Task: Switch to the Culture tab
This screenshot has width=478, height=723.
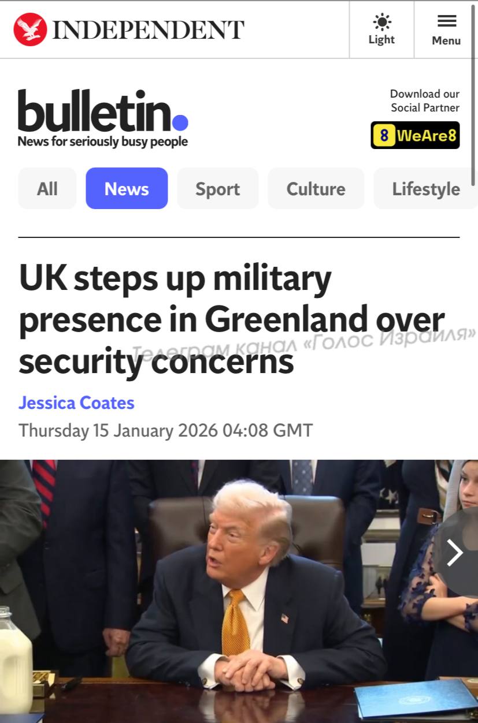Action: click(316, 188)
